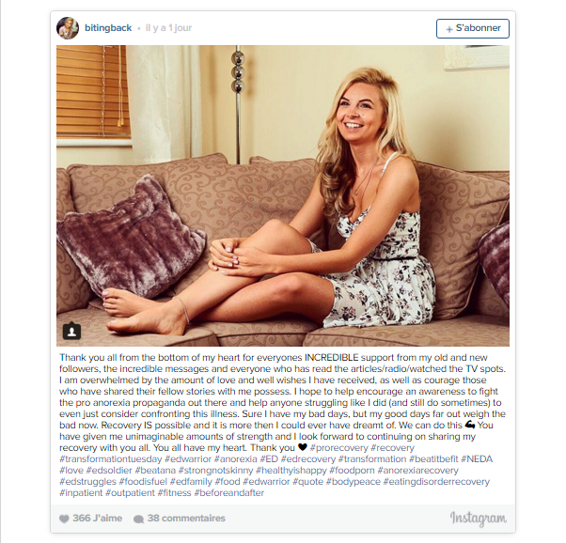Viewport: 566px width, 543px height.
Task: Open the #beforeandafter hashtag
Action: point(228,493)
